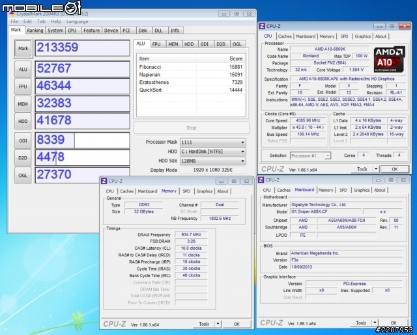This screenshot has height=335, width=417.
Task: Run the HDD test button
Action: tap(23, 121)
